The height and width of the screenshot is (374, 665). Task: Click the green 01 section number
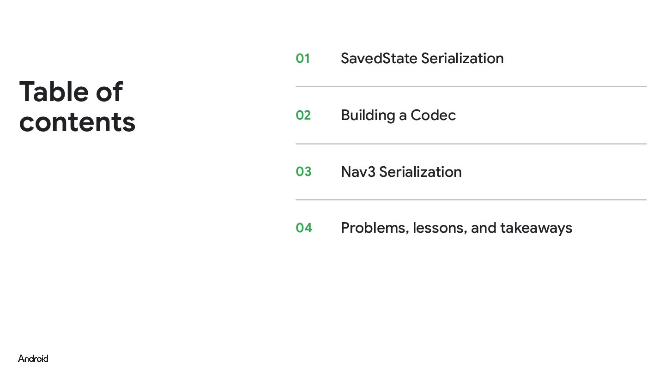[x=302, y=59]
